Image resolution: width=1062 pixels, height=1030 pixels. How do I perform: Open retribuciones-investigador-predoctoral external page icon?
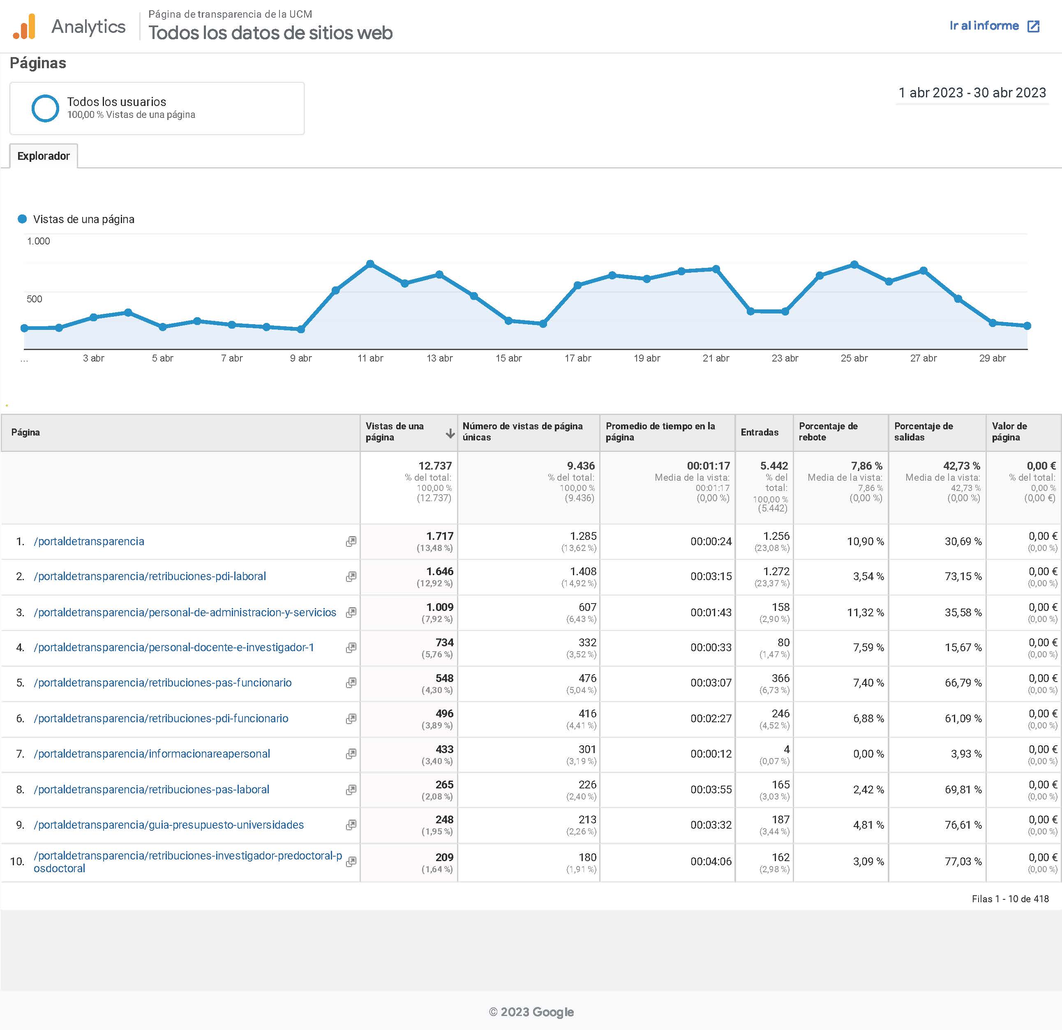(x=351, y=862)
